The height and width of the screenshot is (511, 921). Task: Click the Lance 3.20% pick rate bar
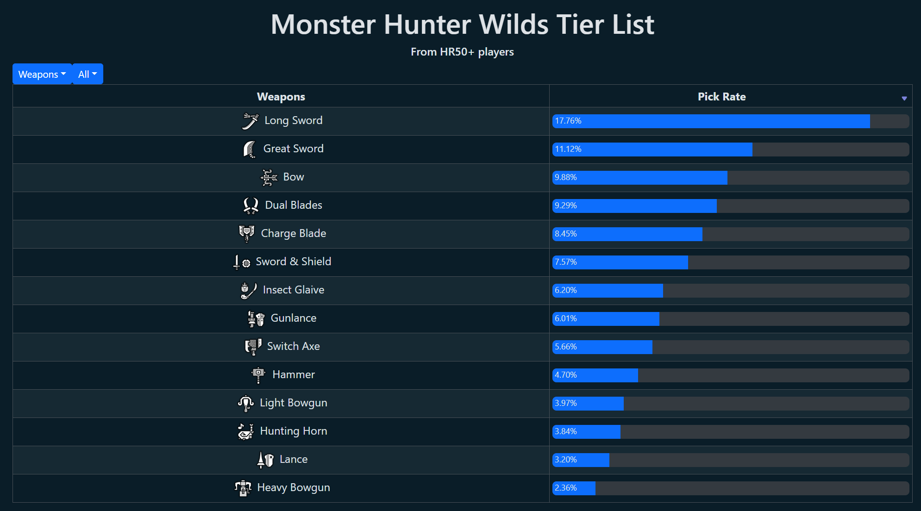click(x=731, y=460)
